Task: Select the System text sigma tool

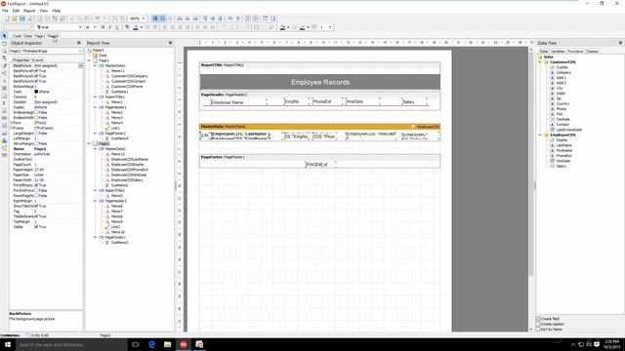Action: [x=4, y=103]
